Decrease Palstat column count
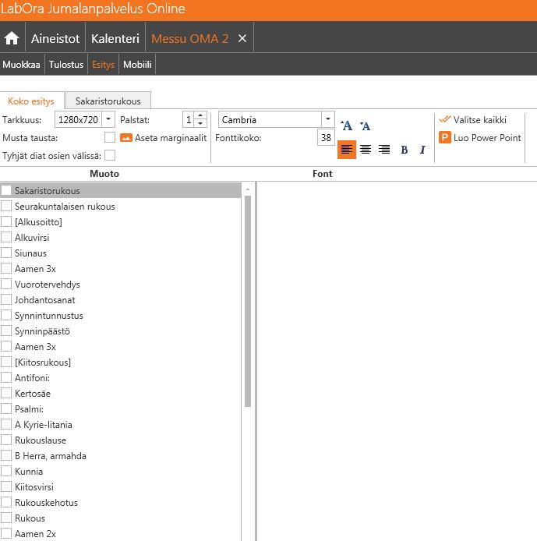This screenshot has height=541, width=537. pos(200,123)
